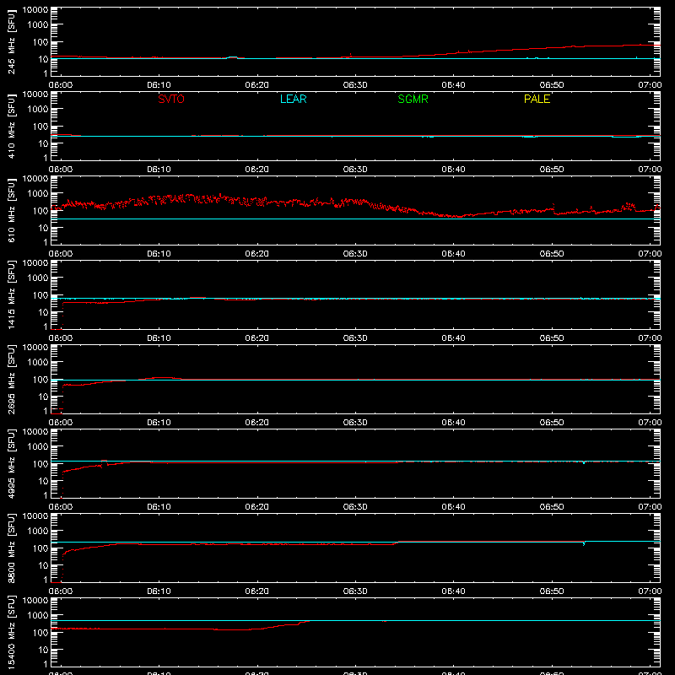This screenshot has width=675, height=675.
Task: Click the 06:20 tick under the 610 MHz plot
Action: [x=257, y=254]
